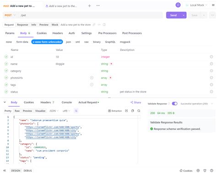Screen dimensions: 217x173
Task: Open a new tab with plus icon
Action: click(x=90, y=6)
